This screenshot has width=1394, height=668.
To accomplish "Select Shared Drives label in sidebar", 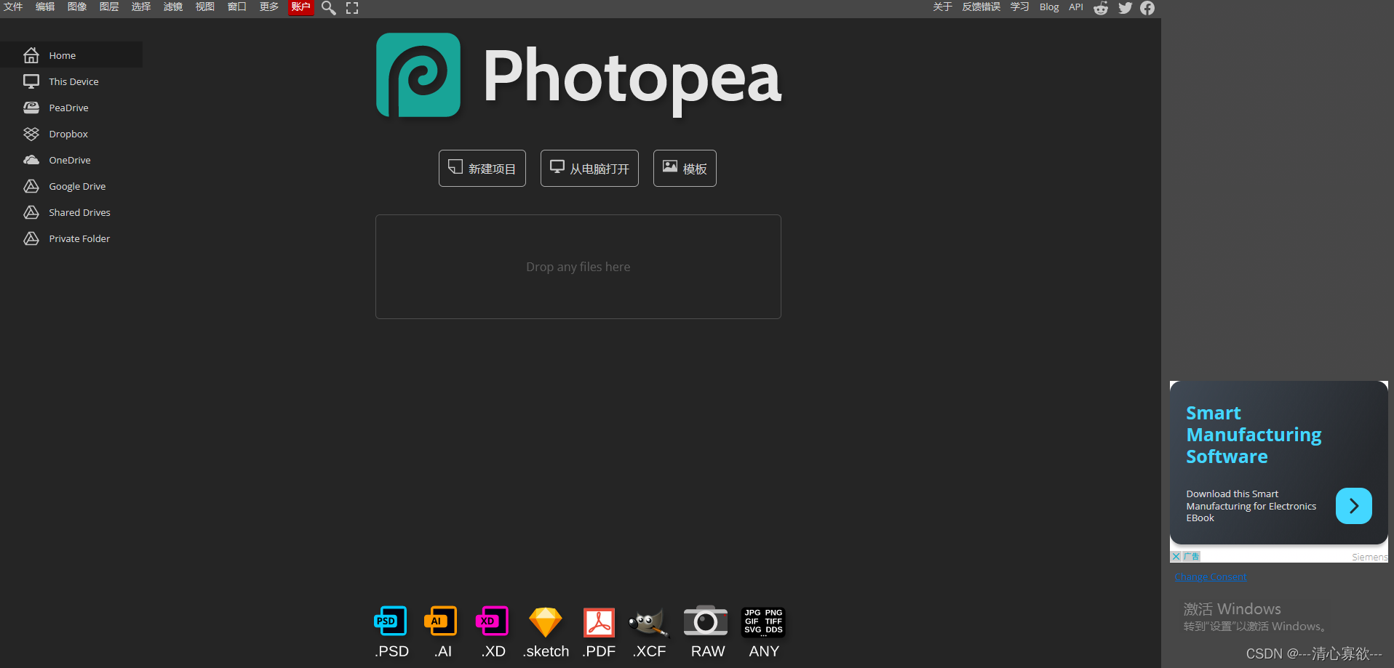I will [79, 213].
